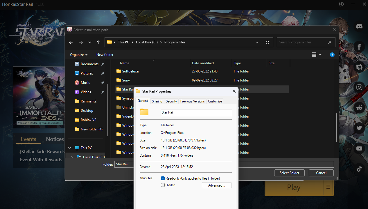Open the Customize tab
Screen dimensions: 368x209
pyautogui.click(x=215, y=101)
